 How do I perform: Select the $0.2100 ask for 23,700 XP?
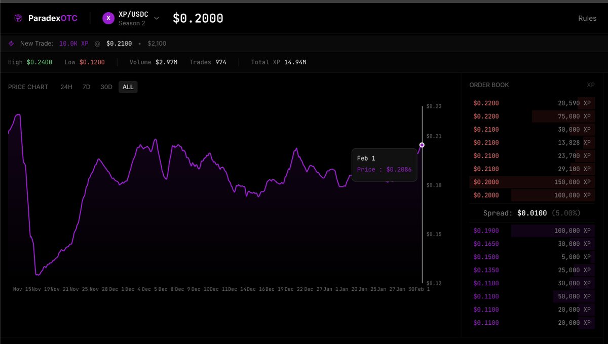(532, 156)
